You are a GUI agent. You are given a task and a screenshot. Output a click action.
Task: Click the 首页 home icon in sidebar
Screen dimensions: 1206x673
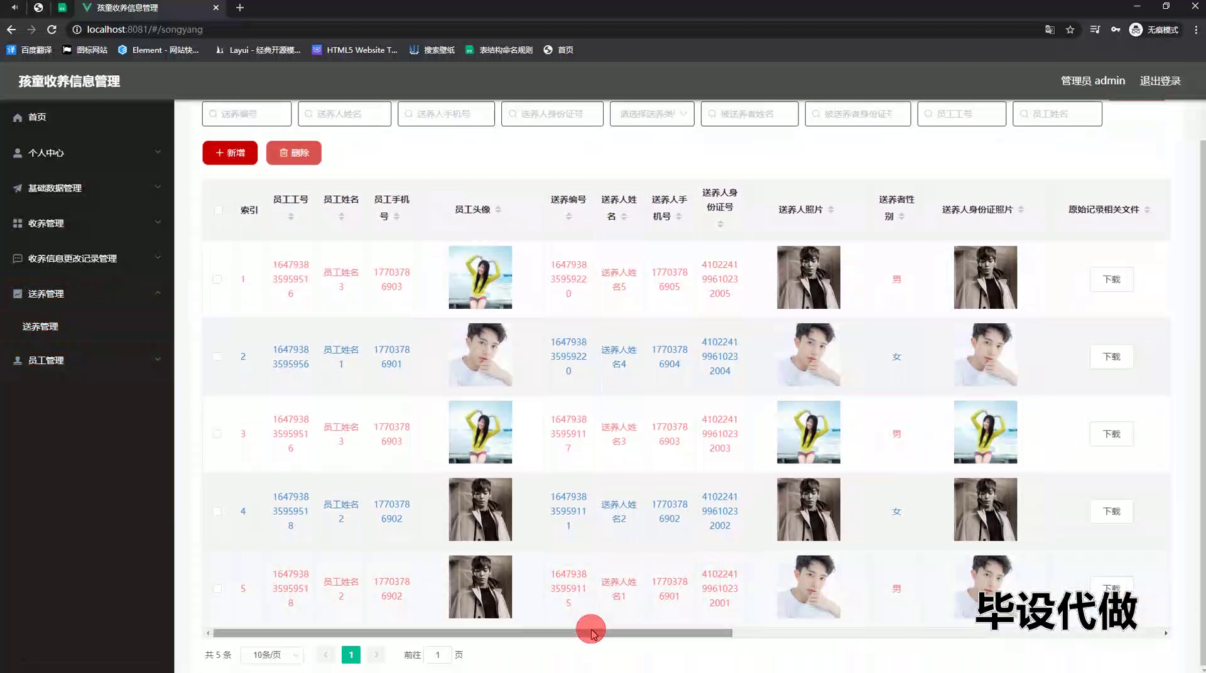[18, 117]
